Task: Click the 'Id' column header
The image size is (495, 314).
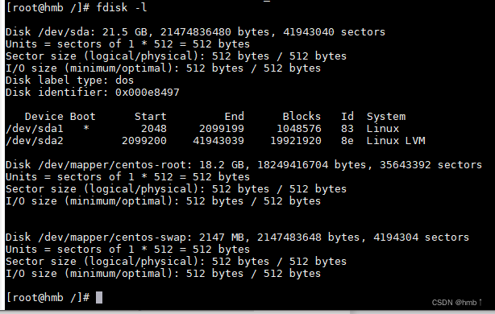Action: pyautogui.click(x=347, y=117)
